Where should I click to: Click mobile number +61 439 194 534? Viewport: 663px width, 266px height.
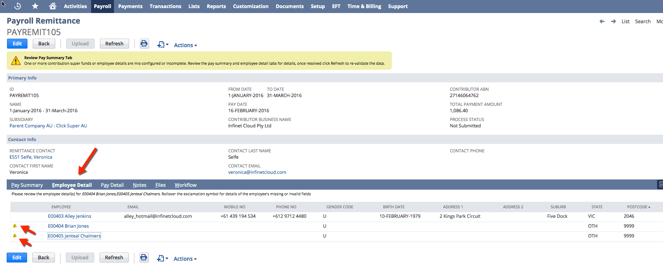238,216
